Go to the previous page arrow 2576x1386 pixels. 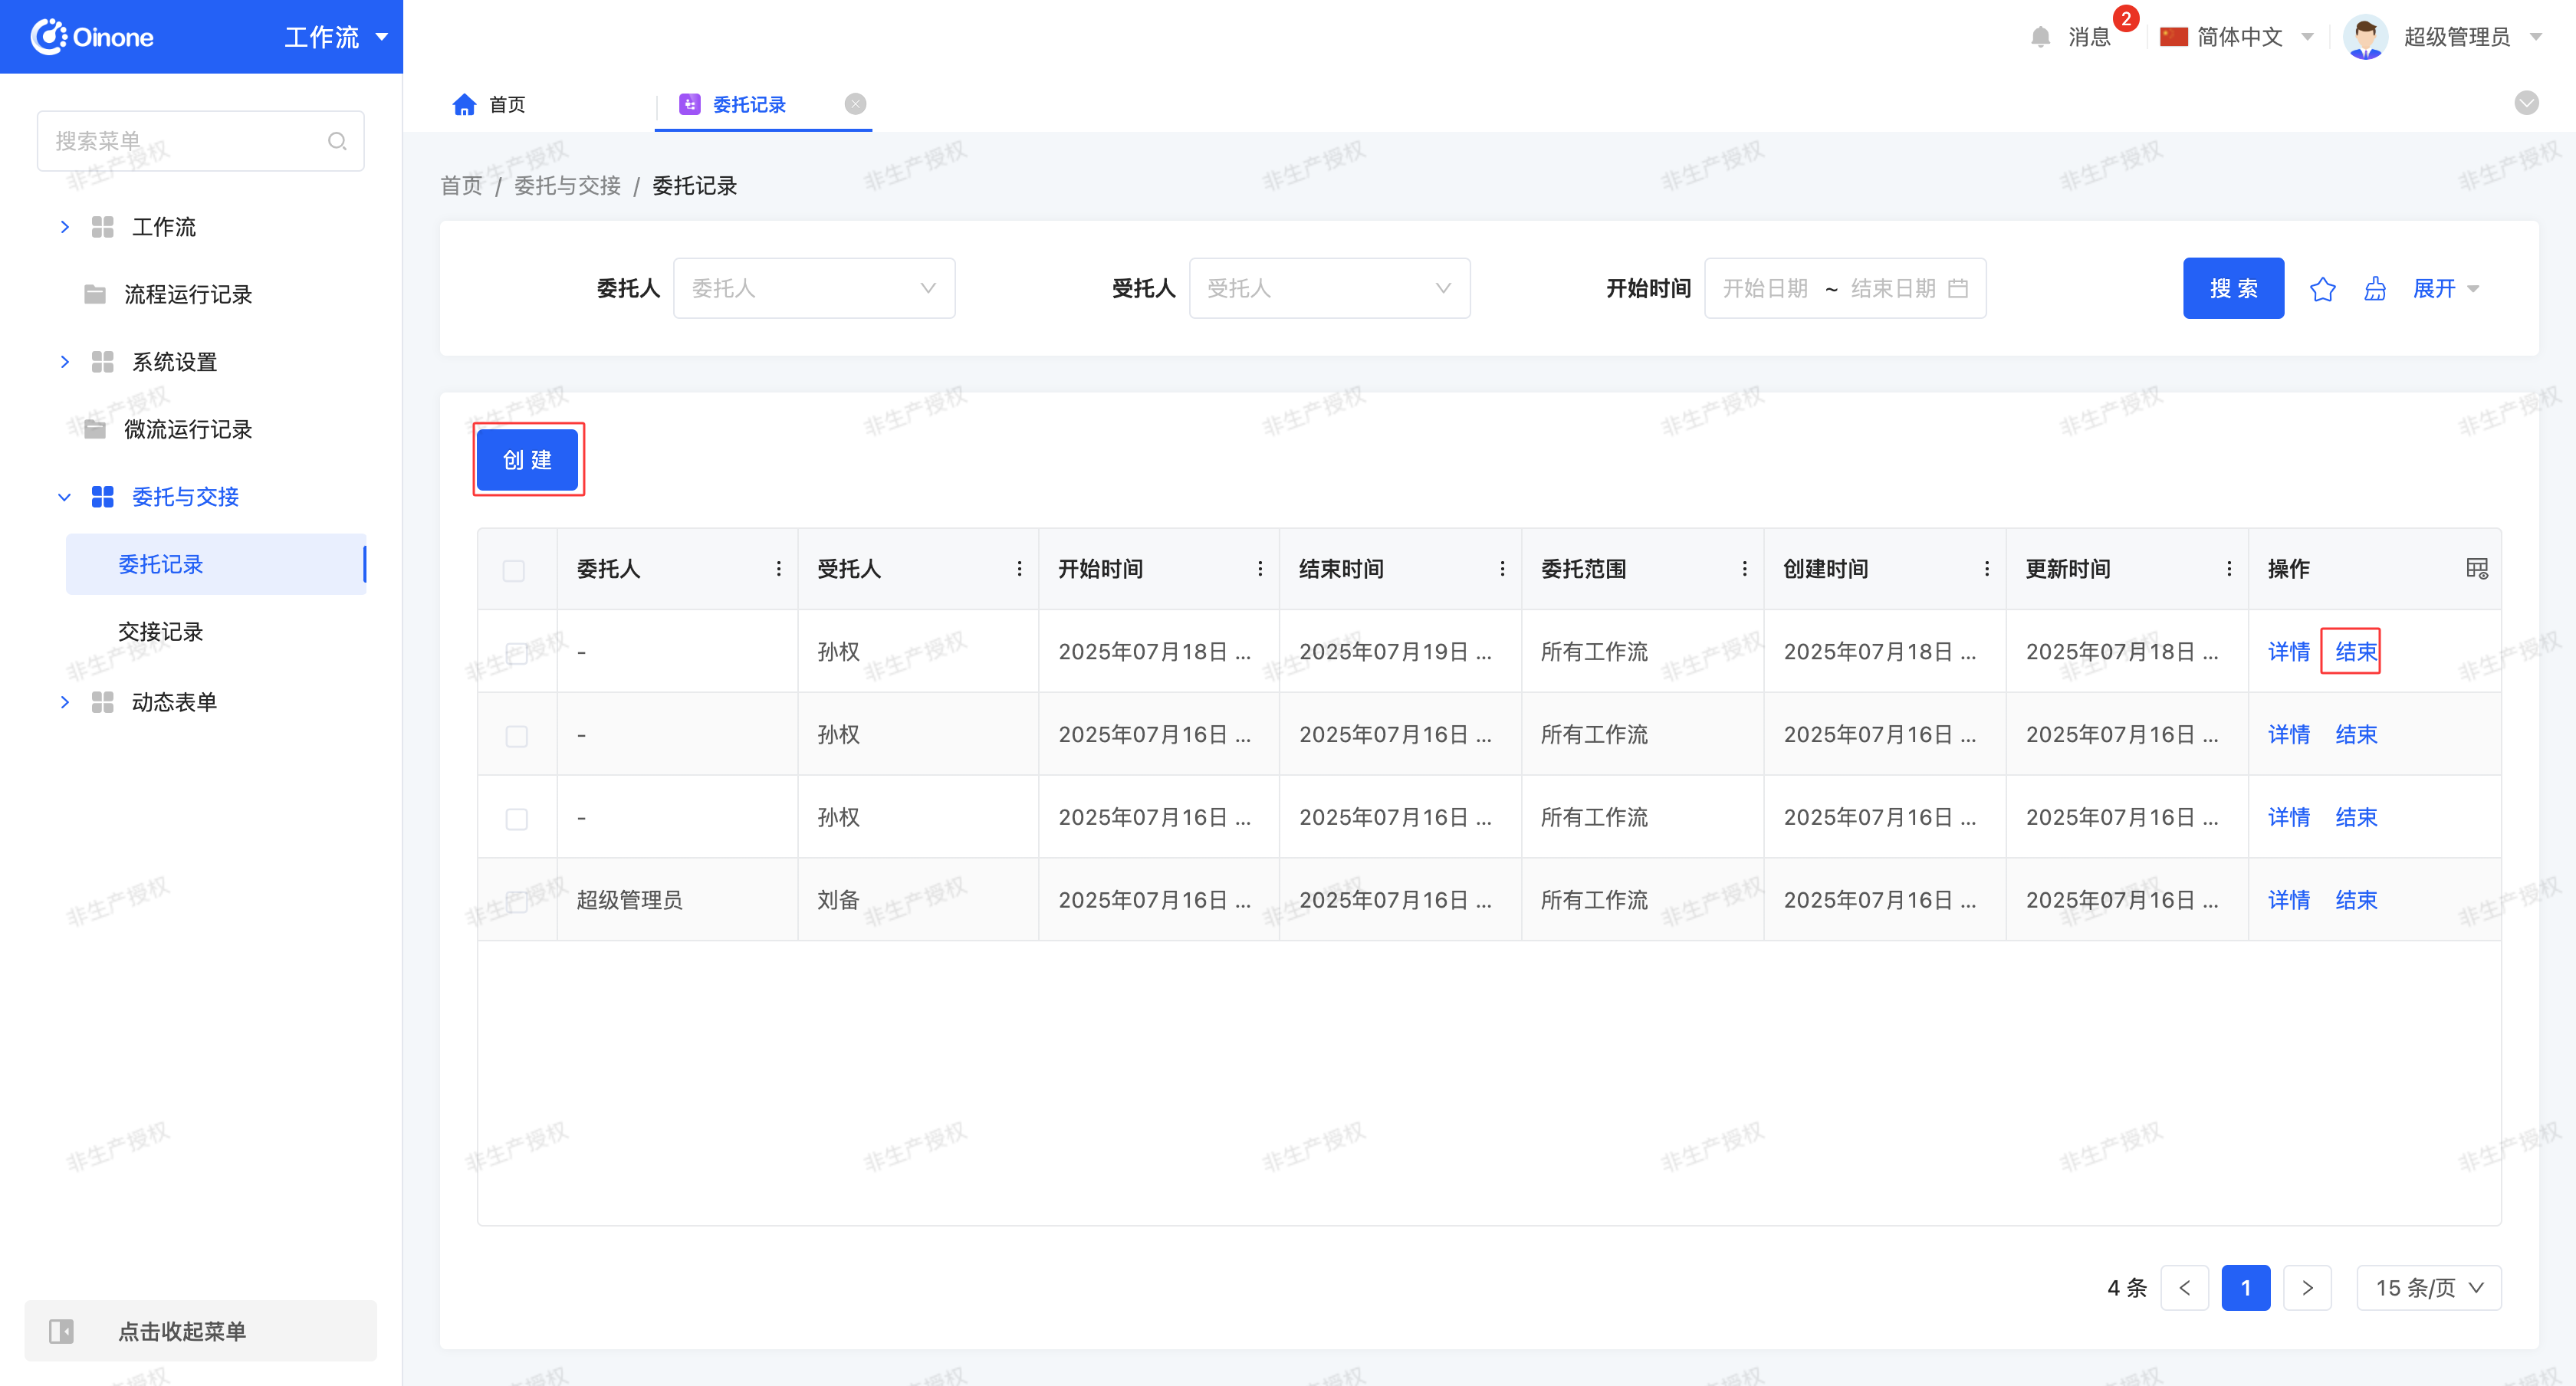point(2184,1287)
